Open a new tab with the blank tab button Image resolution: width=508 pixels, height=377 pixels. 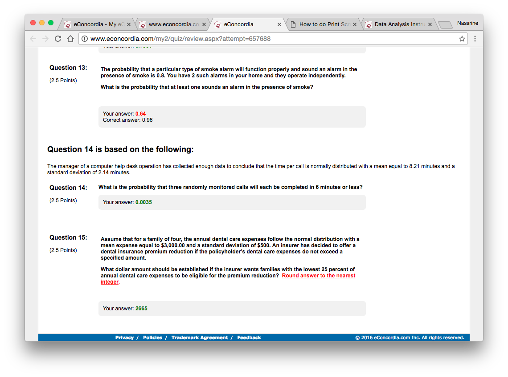[x=445, y=25]
